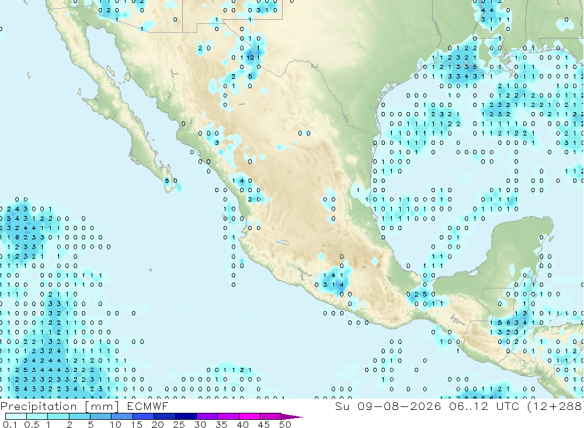Click the 'UTC' label
The height and width of the screenshot is (428, 584).
[507, 406]
